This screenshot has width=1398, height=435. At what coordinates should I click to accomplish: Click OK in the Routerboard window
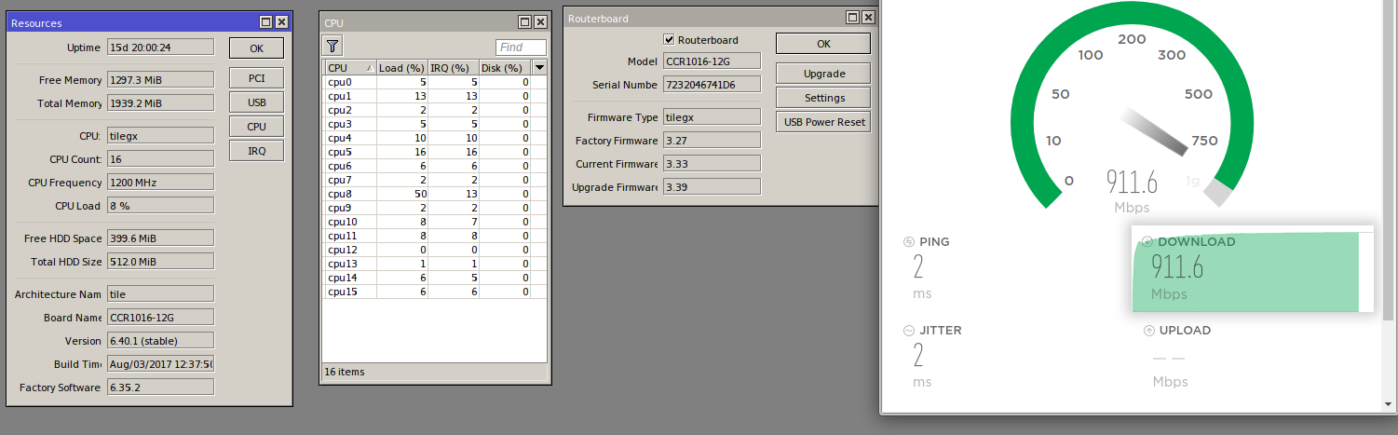pyautogui.click(x=823, y=44)
